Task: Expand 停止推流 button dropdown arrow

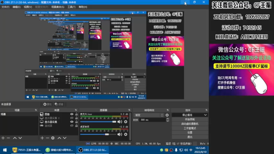Action: [x=205, y=115]
